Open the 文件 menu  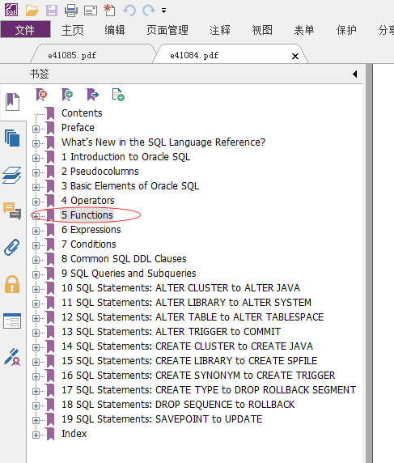(25, 29)
